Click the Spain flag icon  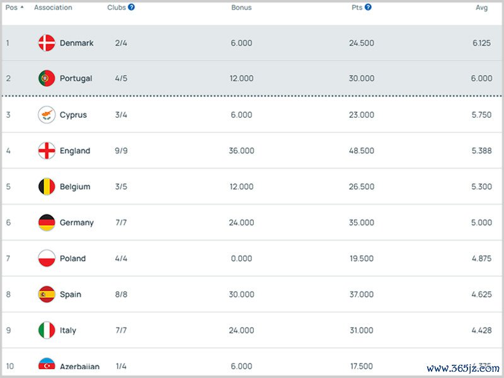47,295
